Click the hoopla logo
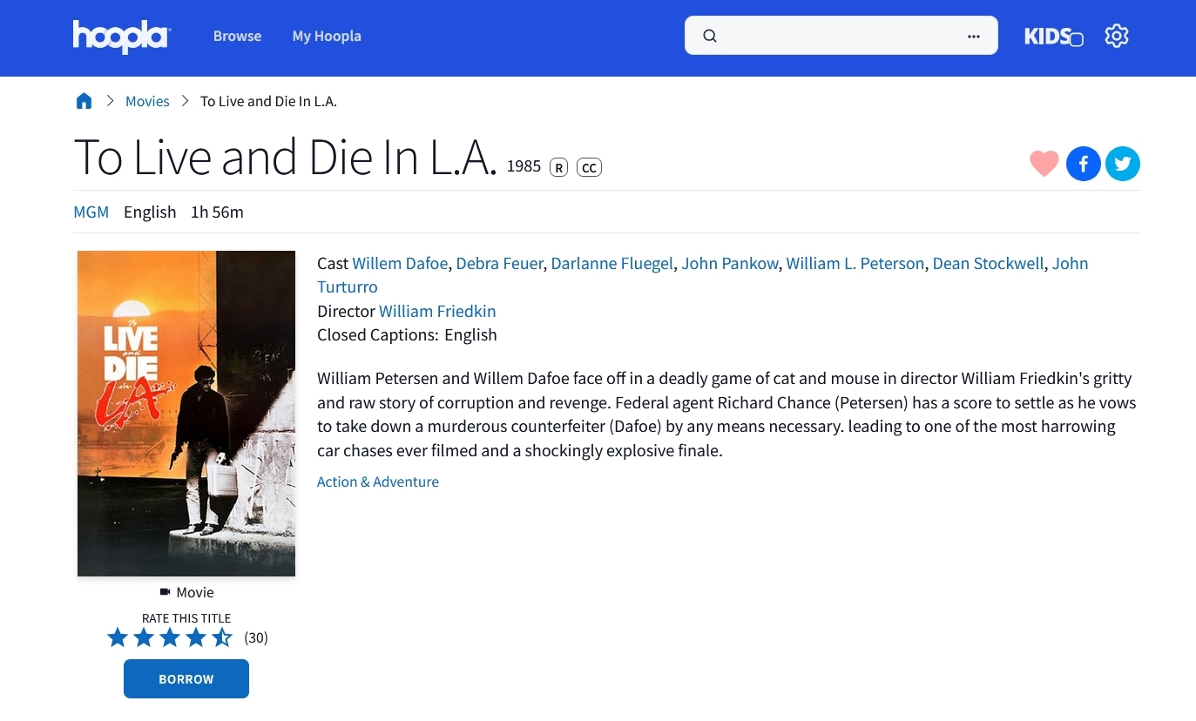The height and width of the screenshot is (721, 1196). (121, 37)
